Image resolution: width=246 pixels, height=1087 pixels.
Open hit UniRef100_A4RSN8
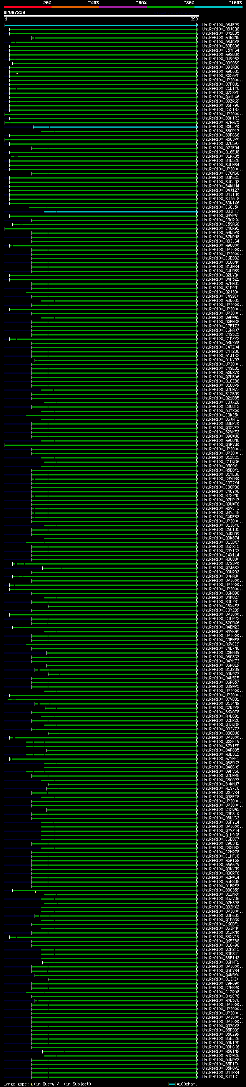[220, 37]
